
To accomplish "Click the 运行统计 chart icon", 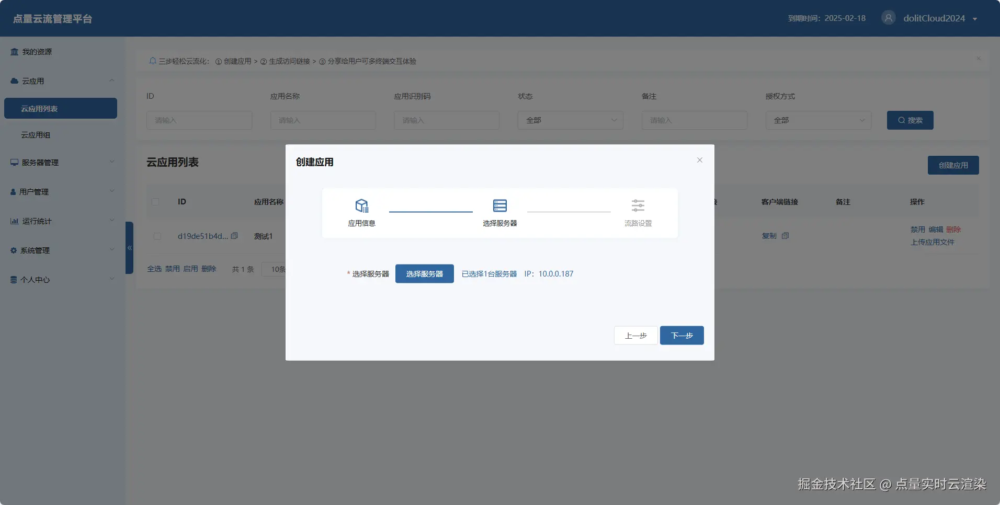I will [x=14, y=221].
